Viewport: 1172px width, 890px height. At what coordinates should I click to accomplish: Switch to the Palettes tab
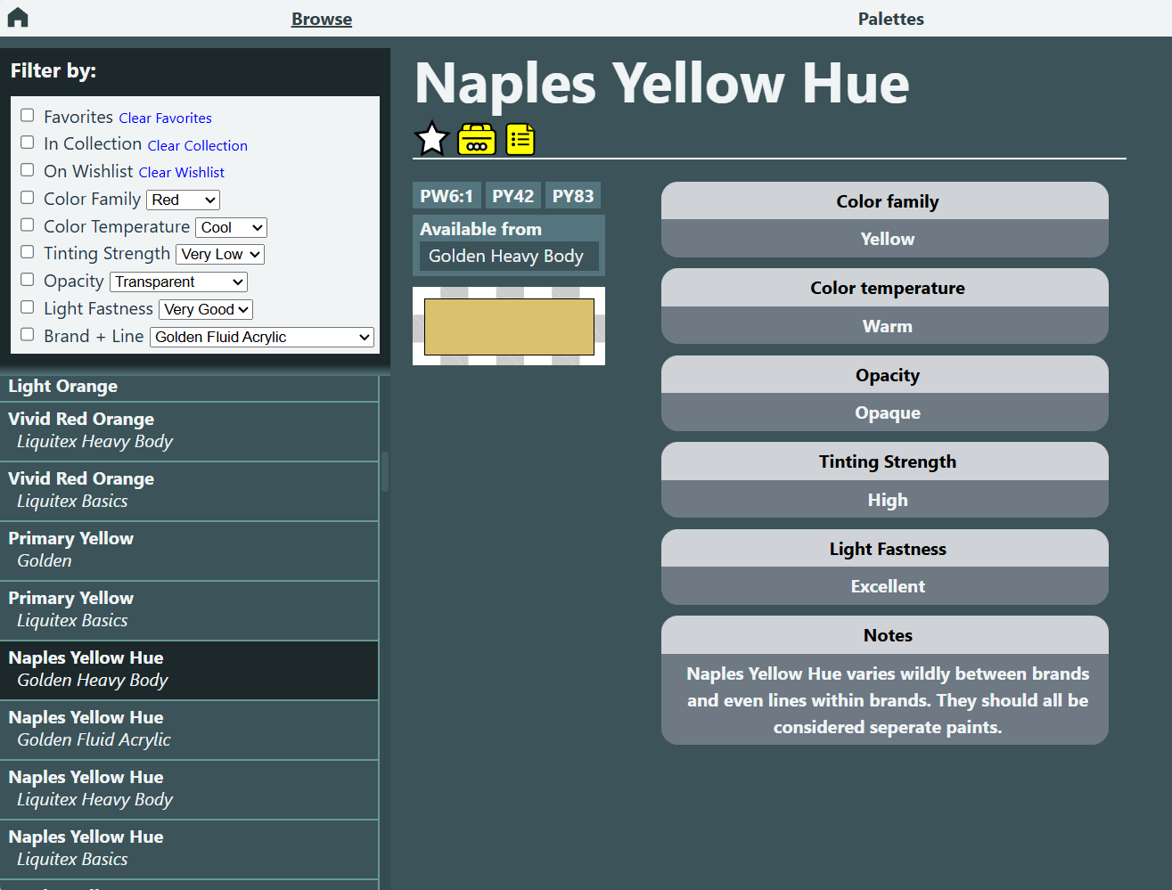tap(890, 19)
